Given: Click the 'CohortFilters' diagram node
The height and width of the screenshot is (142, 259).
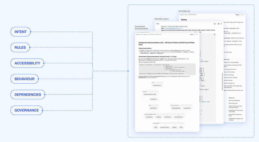Looking at the screenshot, I should click(x=159, y=117).
